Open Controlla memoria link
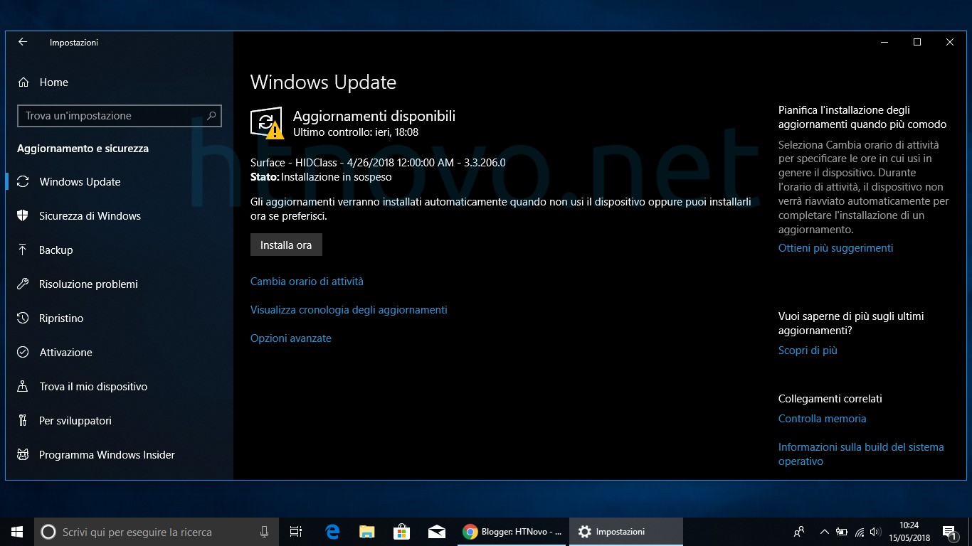The image size is (972, 546). tap(822, 419)
